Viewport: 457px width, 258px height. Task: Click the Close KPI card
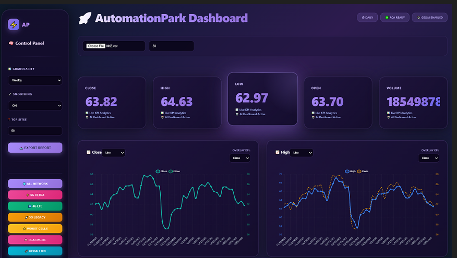pos(112,103)
